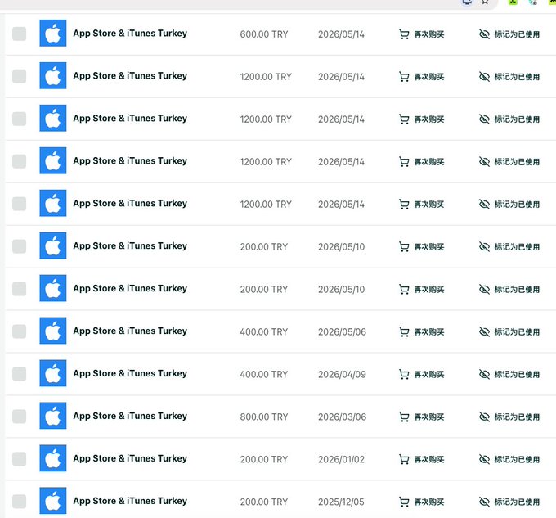The image size is (556, 518).
Task: Select the 600.00 TRY amount
Action: pyautogui.click(x=264, y=34)
